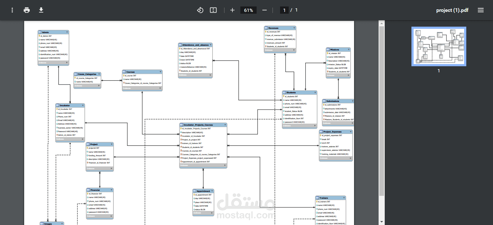Select the business_sector column in Incubator
This screenshot has width=493, height=225.
70,127
